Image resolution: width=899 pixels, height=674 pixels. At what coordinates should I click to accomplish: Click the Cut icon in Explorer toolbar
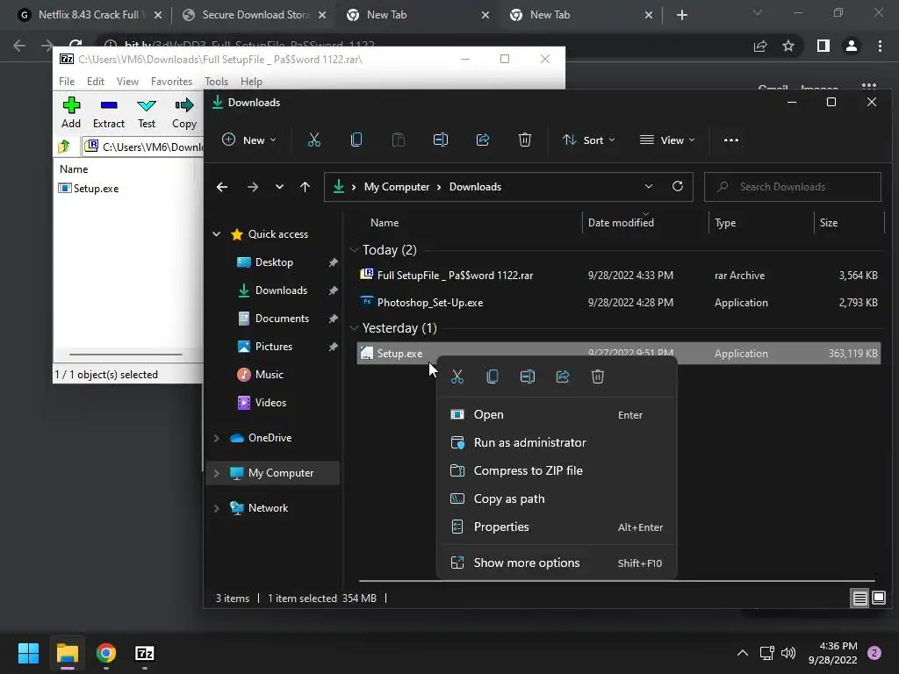(313, 140)
